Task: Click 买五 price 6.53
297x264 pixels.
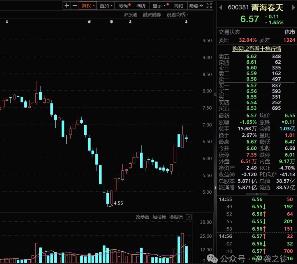Action: point(252,108)
